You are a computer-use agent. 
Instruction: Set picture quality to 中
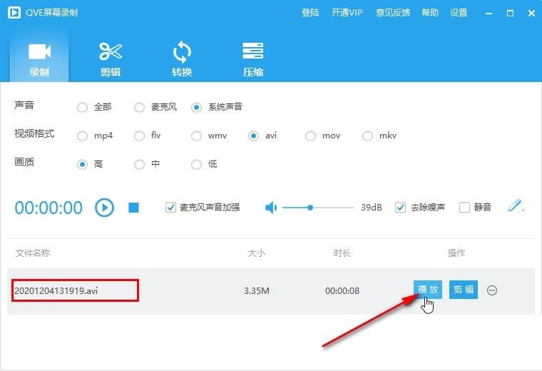[139, 164]
